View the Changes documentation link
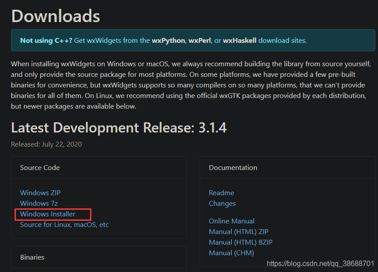 [222, 204]
